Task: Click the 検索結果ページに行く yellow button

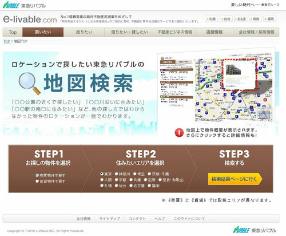Action: [x=235, y=179]
